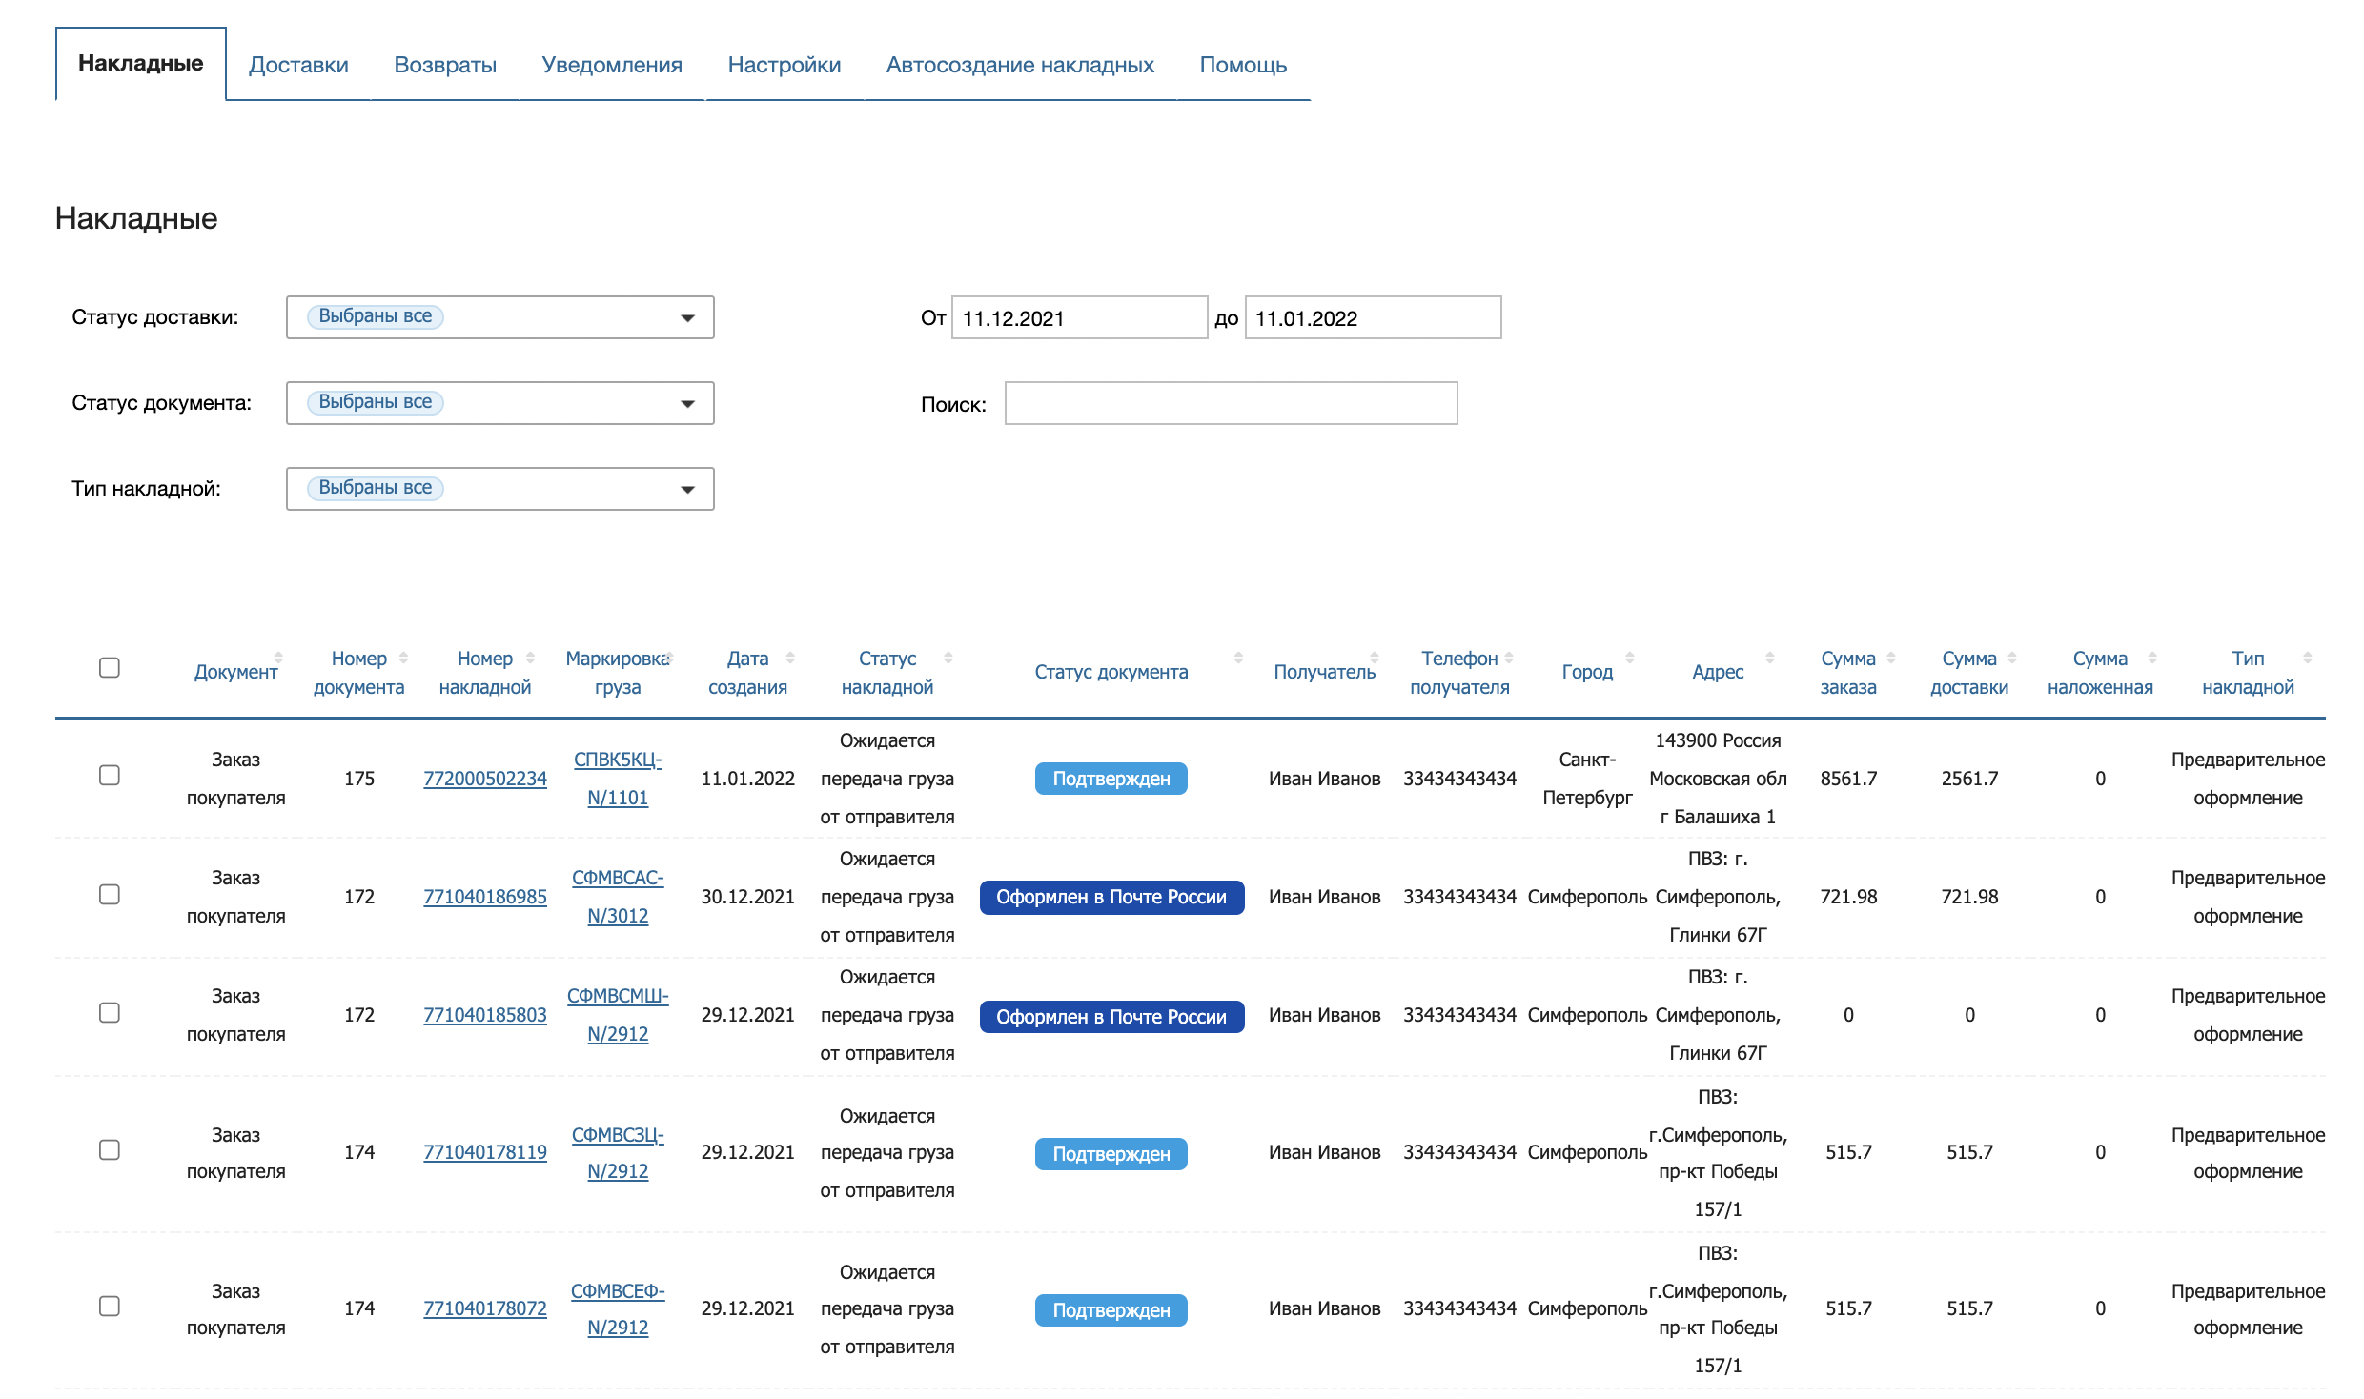2364x1399 pixels.
Task: Click sort icon for Статус документа column
Action: (x=1238, y=658)
